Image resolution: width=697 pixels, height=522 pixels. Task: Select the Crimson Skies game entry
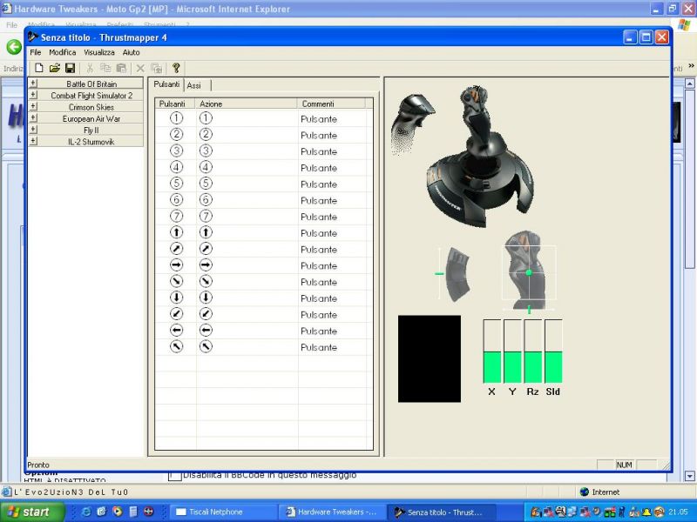(x=91, y=107)
